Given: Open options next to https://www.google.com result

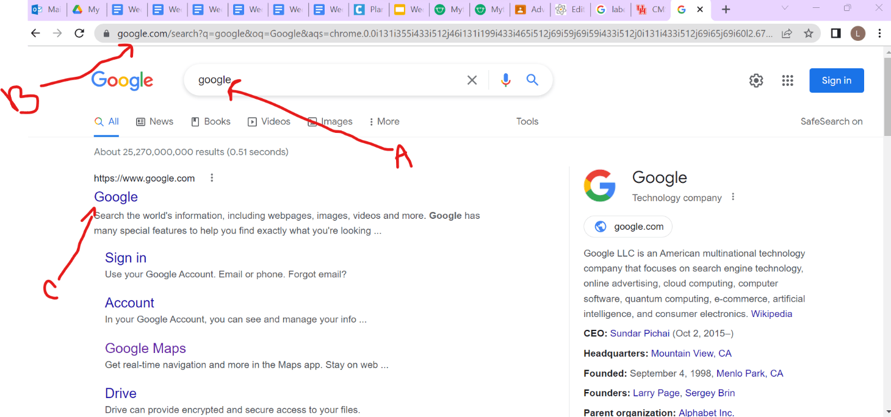Looking at the screenshot, I should [212, 178].
